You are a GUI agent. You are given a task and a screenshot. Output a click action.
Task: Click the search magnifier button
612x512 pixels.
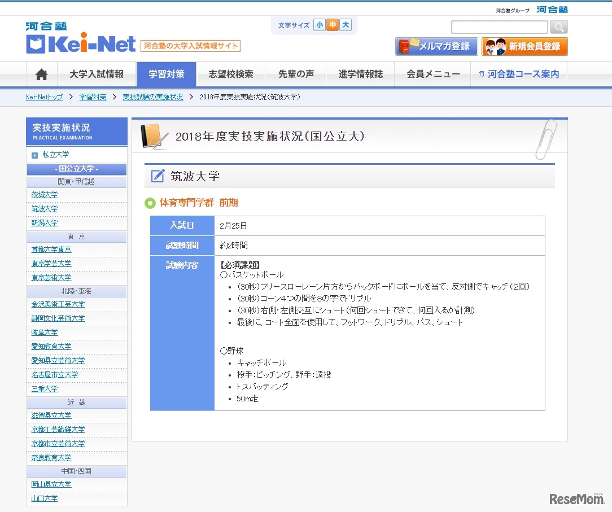point(558,27)
